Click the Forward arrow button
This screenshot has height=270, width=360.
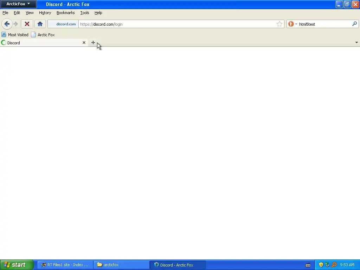pos(15,24)
